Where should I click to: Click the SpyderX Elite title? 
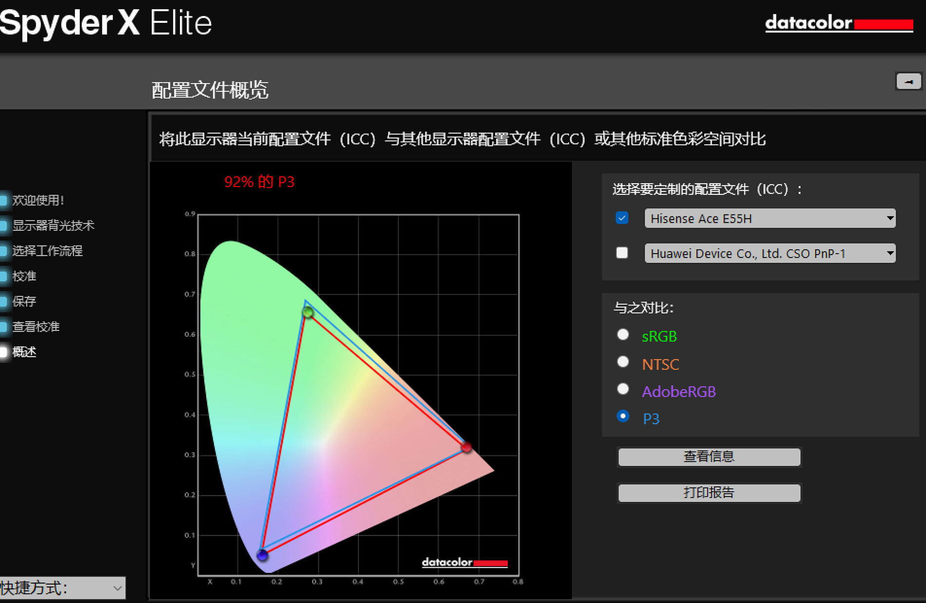(106, 23)
